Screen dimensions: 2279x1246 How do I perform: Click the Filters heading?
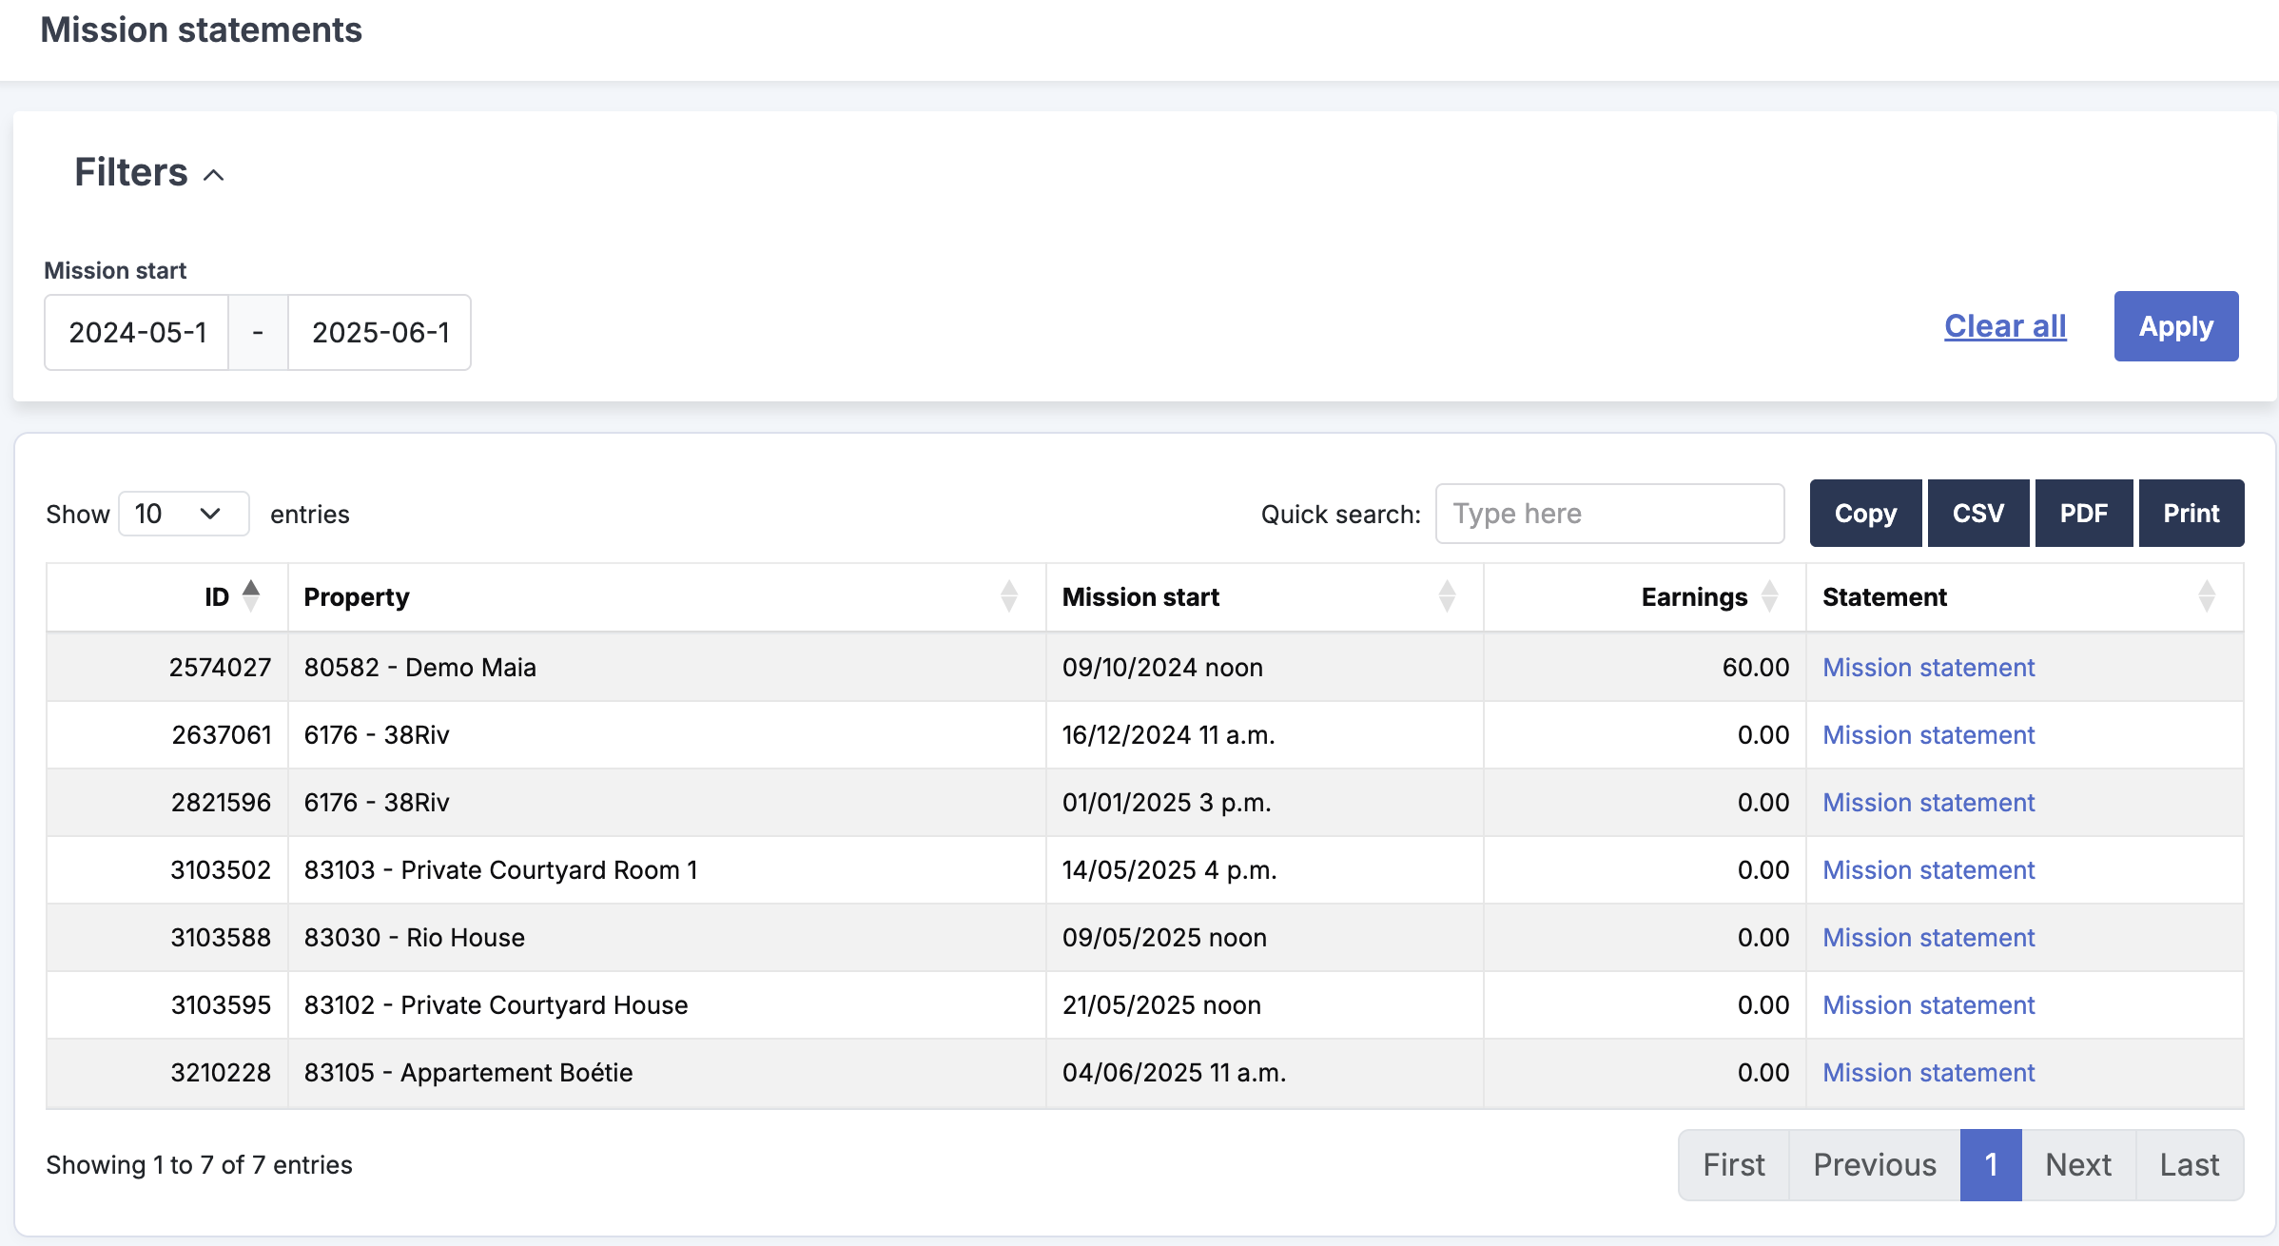pyautogui.click(x=131, y=172)
